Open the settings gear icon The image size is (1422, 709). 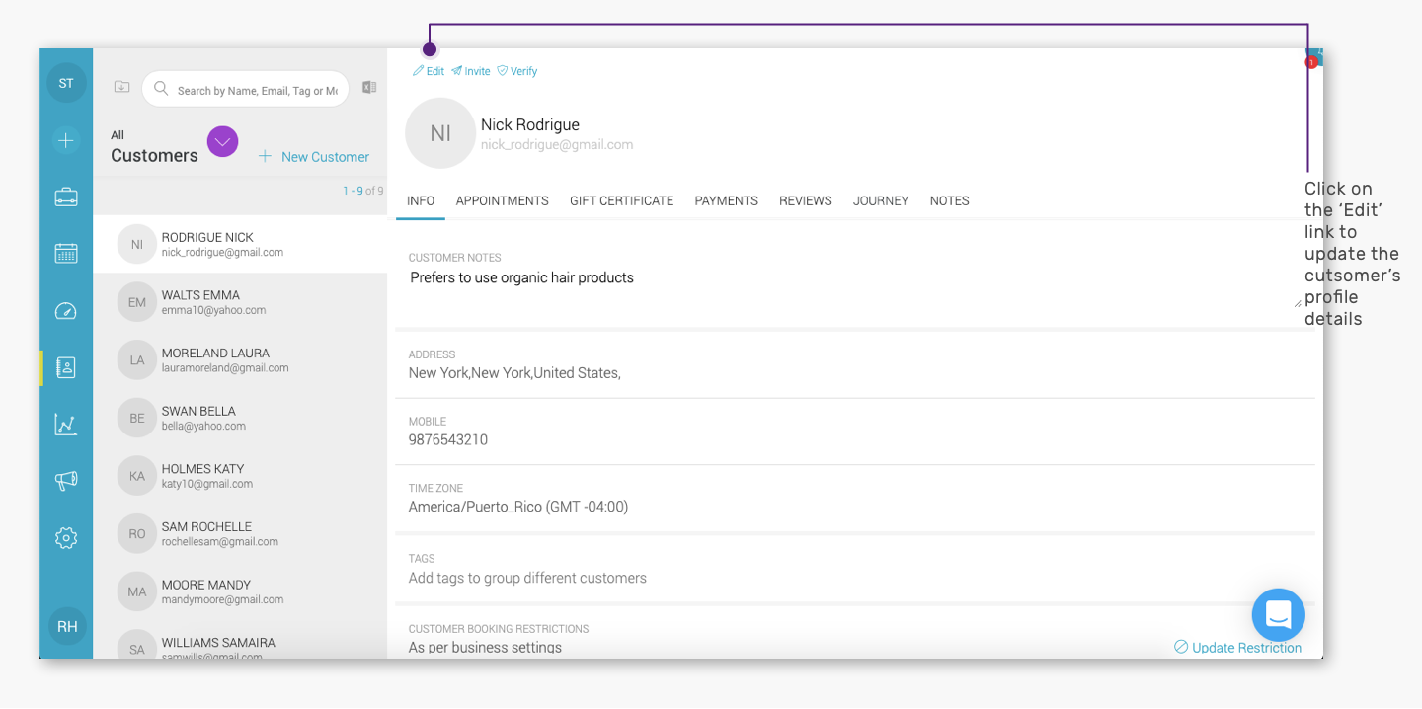[66, 538]
